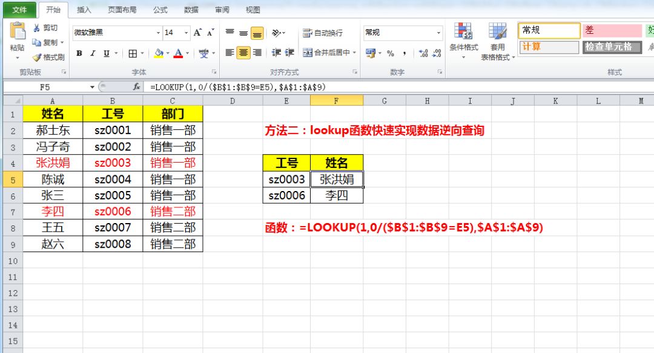Click 自动换行 wrap text button

coord(323,33)
